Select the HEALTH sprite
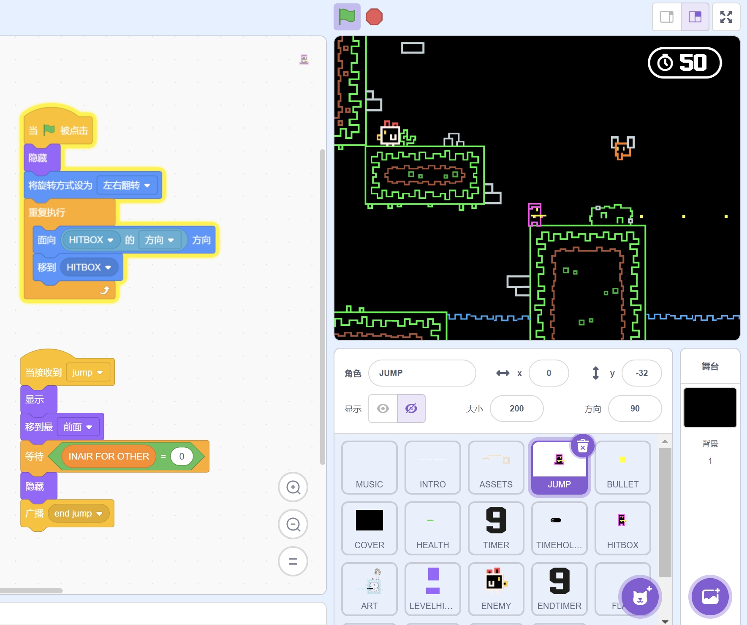Image resolution: width=747 pixels, height=625 pixels. [x=433, y=528]
